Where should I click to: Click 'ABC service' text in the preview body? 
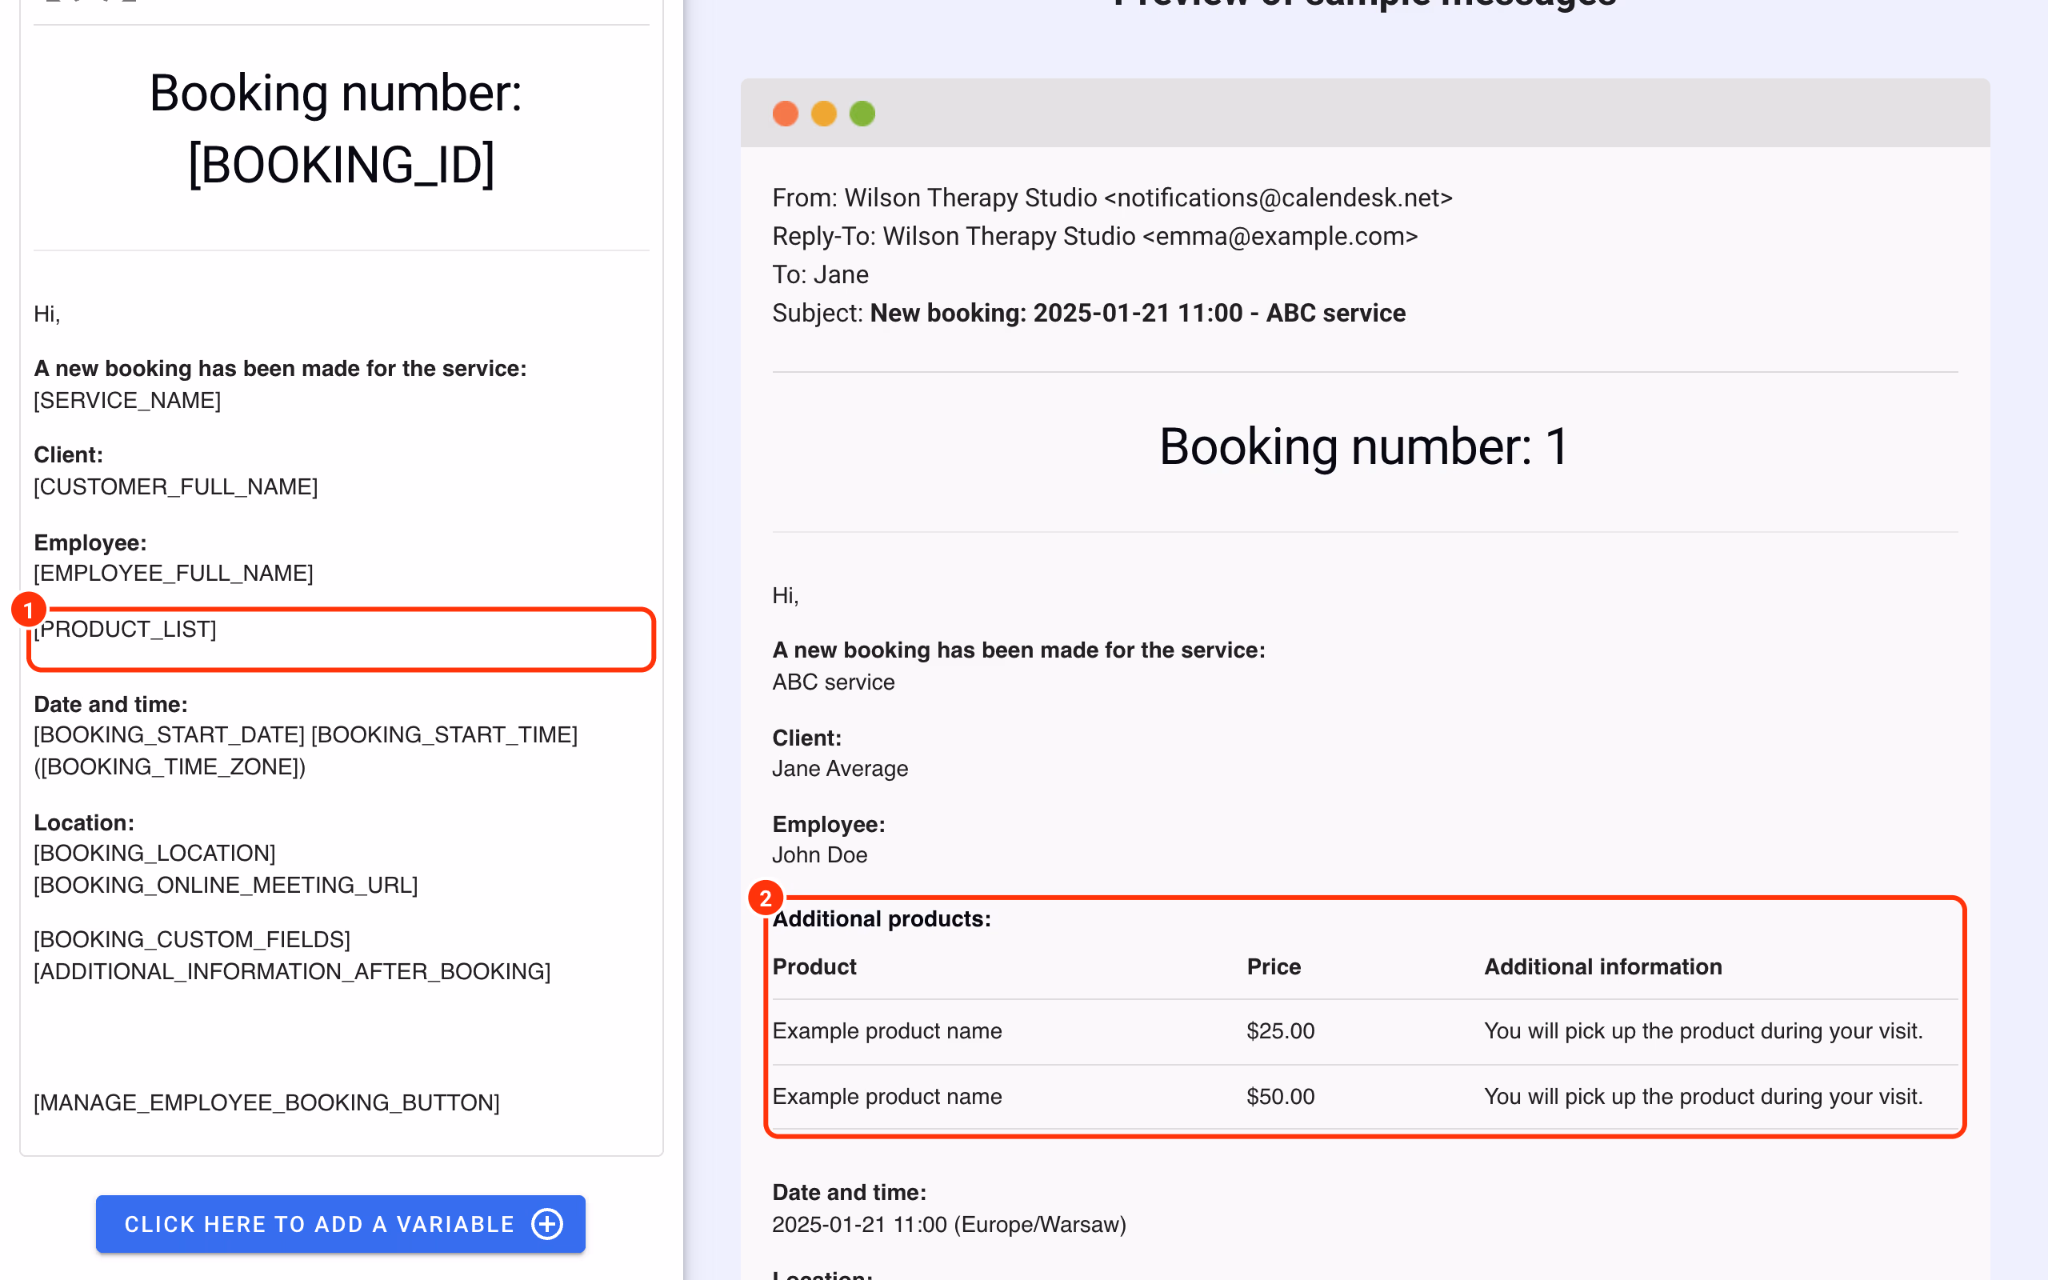tap(833, 682)
